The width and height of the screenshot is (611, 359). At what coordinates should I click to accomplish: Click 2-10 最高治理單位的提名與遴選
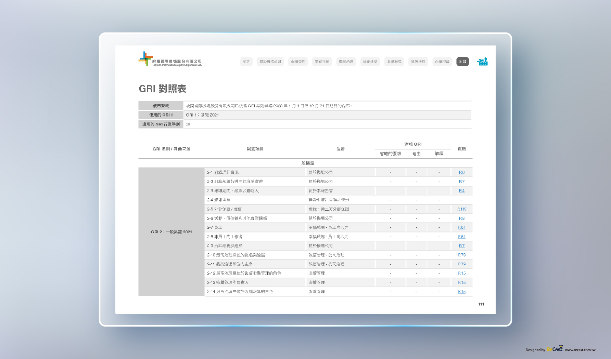point(236,255)
